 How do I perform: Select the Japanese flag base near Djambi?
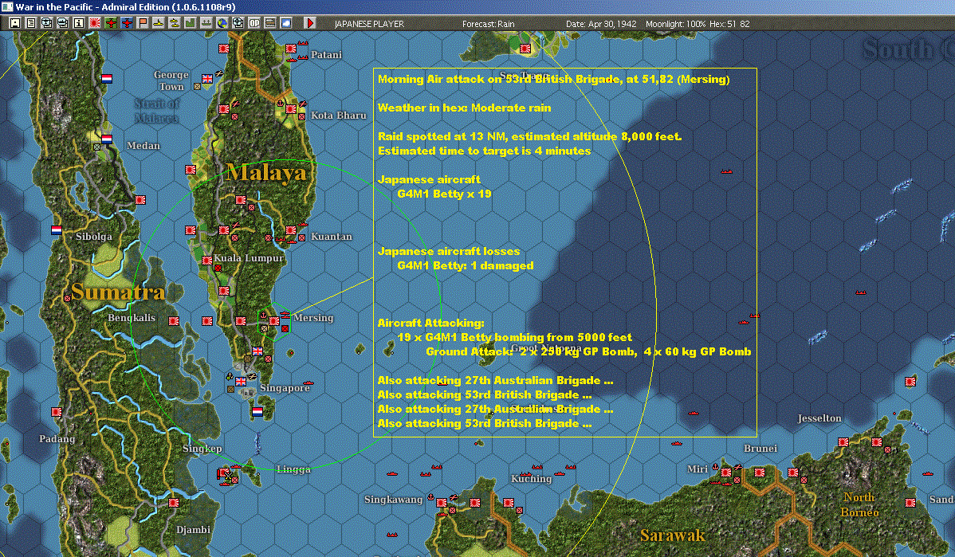coord(174,503)
